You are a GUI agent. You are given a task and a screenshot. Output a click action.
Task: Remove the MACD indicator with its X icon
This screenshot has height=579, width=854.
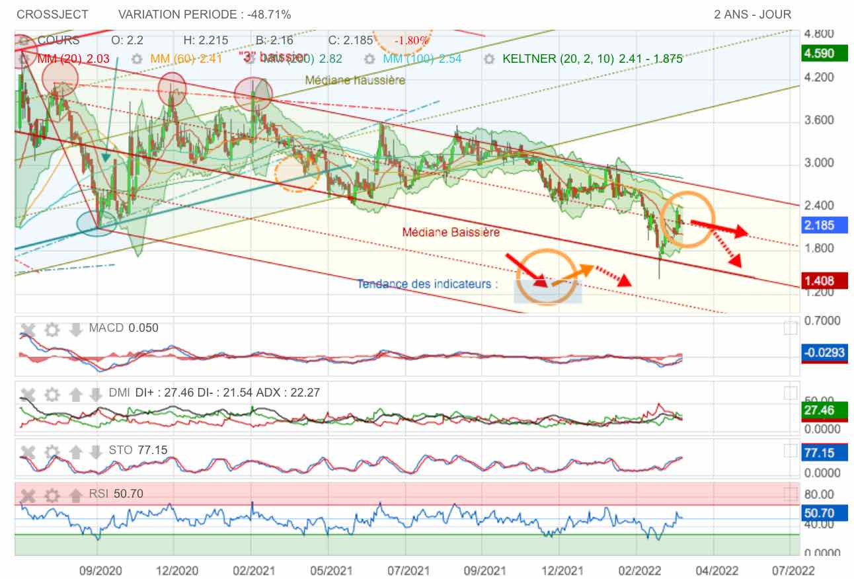pos(28,329)
